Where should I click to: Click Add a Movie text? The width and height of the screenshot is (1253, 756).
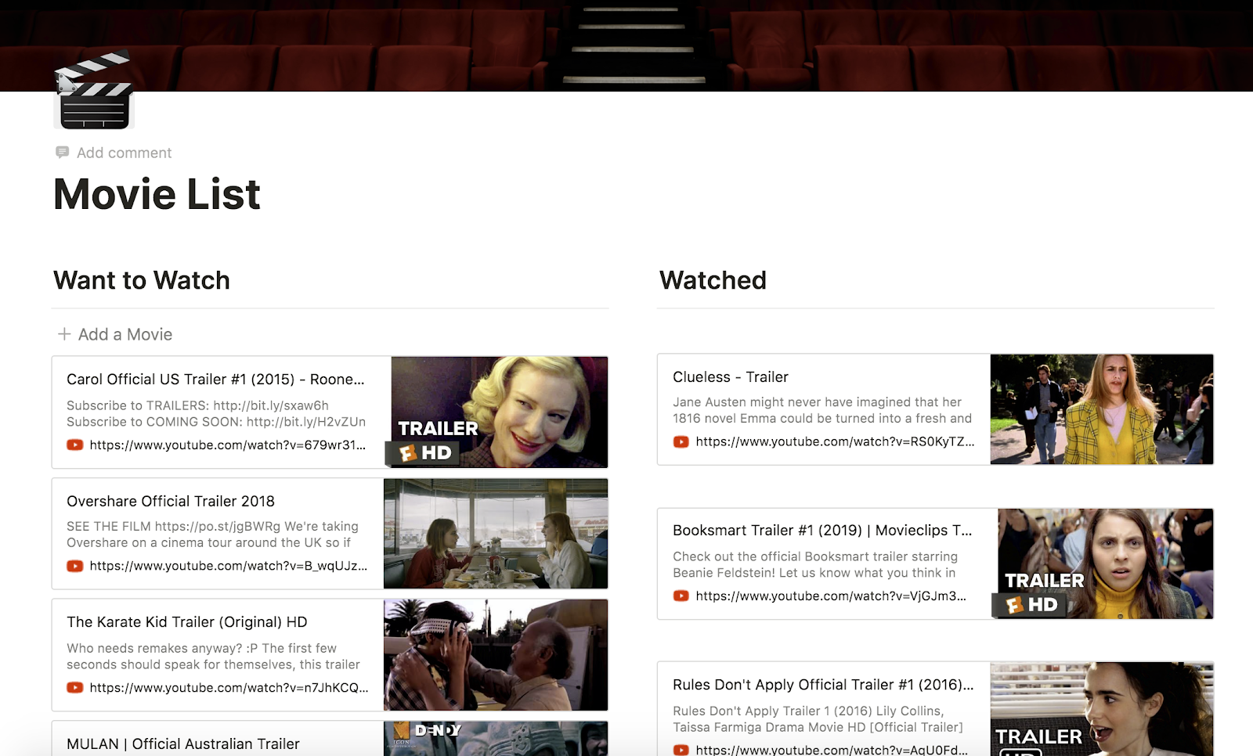pos(125,334)
